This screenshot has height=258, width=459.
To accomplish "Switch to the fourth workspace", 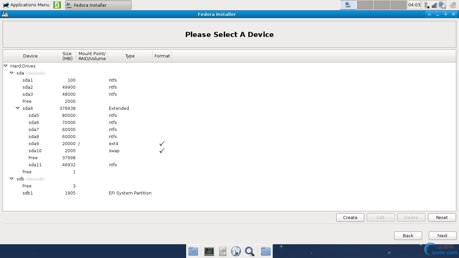I will (399, 5).
